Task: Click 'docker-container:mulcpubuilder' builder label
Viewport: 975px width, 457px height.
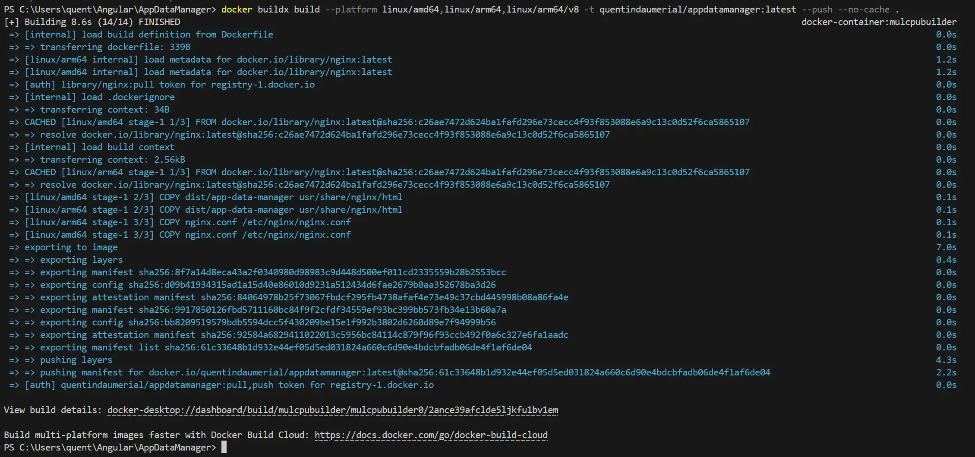Action: pyautogui.click(x=879, y=22)
